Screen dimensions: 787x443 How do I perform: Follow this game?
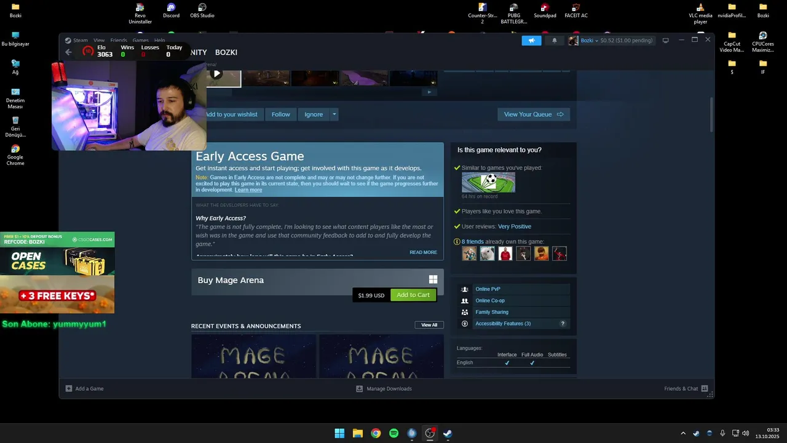281,114
